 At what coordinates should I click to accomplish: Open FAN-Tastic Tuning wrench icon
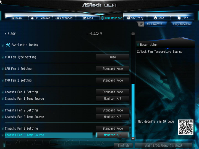8,45
